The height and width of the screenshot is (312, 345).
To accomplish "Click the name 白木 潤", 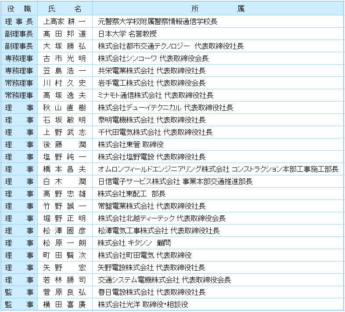I will pos(65,182).
